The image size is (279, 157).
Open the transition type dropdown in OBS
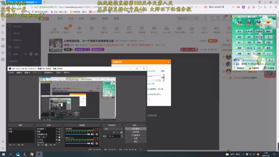pos(113,129)
